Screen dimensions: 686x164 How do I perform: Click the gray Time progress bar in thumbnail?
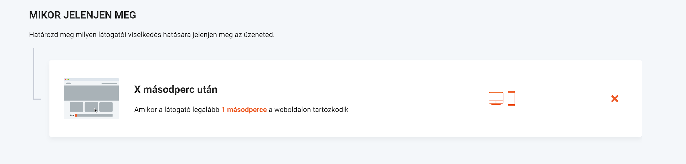95,115
